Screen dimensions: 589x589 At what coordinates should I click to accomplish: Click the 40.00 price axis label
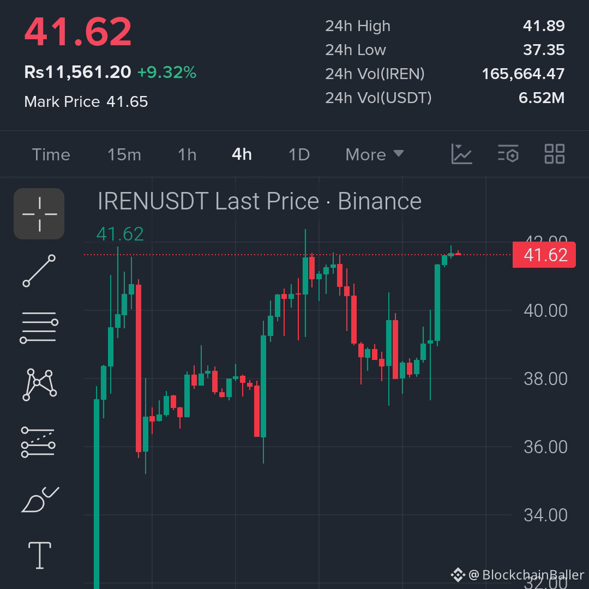545,311
